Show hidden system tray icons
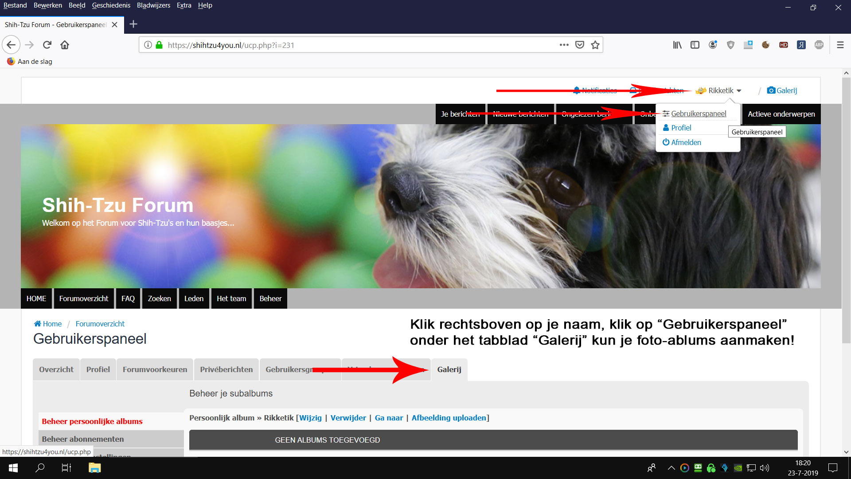Viewport: 851px width, 479px height. (671, 468)
